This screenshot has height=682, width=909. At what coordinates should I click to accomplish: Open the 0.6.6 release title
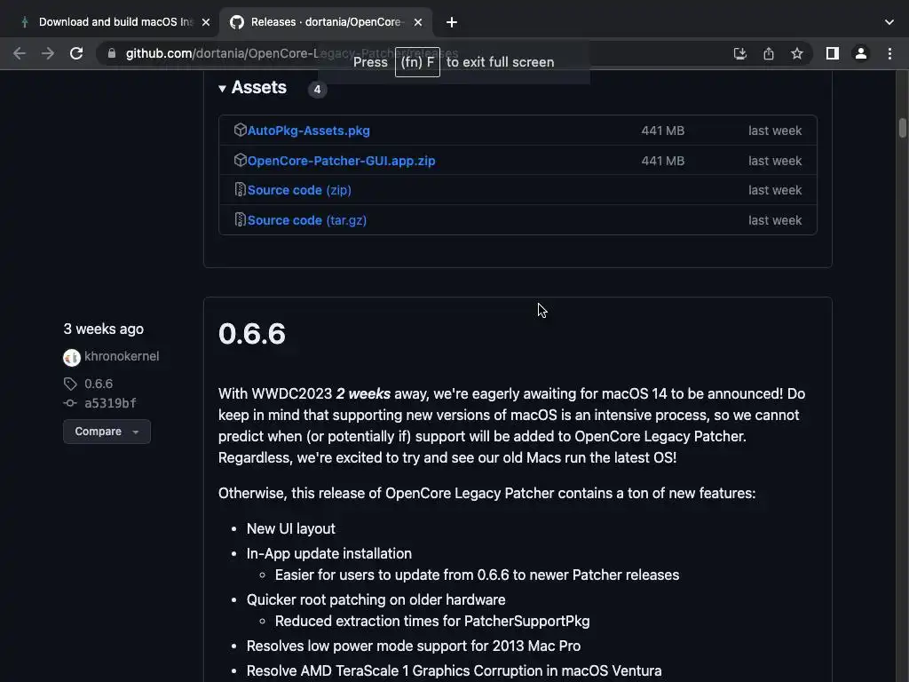251,334
